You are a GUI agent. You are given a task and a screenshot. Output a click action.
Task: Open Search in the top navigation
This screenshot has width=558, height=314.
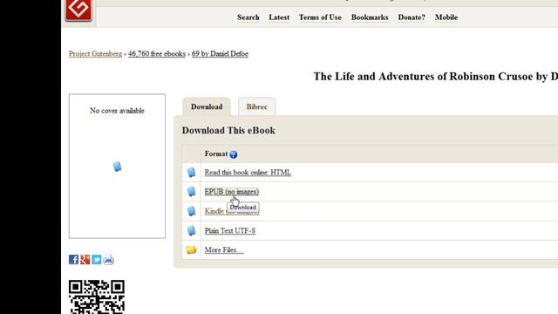(248, 17)
